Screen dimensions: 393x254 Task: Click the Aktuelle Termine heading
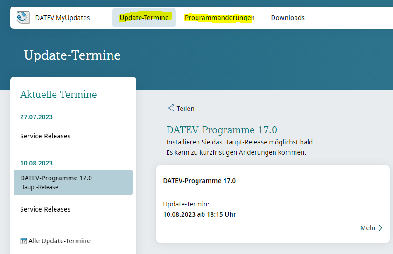pyautogui.click(x=58, y=95)
